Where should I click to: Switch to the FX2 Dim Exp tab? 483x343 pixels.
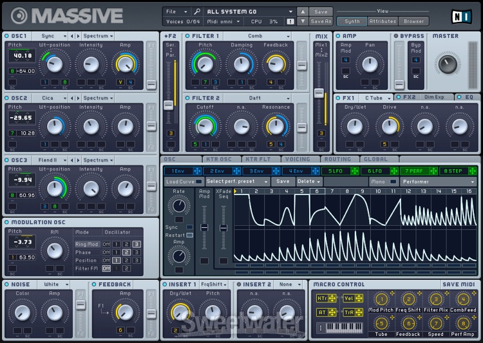pyautogui.click(x=424, y=97)
